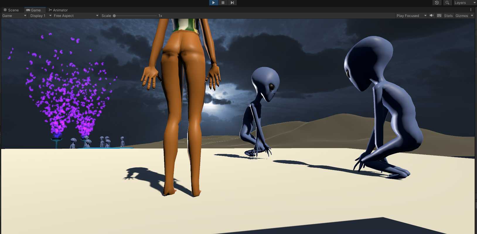This screenshot has width=477, height=234.
Task: Toggle Gizmos in Game view
Action: (x=462, y=16)
